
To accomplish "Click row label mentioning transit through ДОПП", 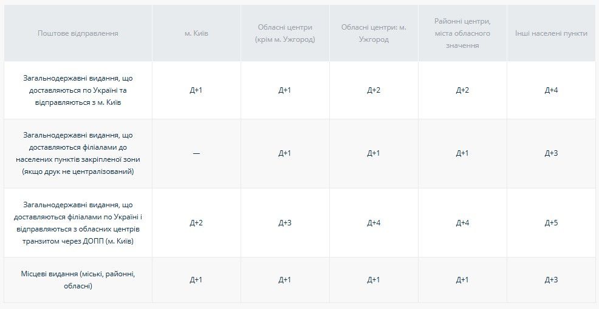I will coord(78,223).
